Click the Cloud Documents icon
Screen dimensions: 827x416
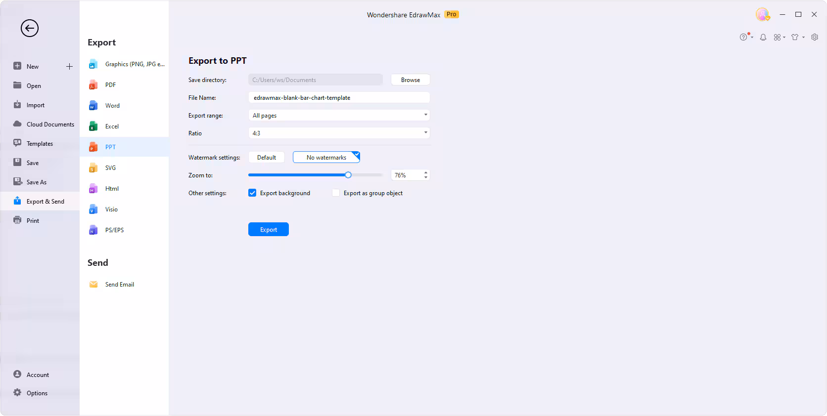pyautogui.click(x=17, y=124)
